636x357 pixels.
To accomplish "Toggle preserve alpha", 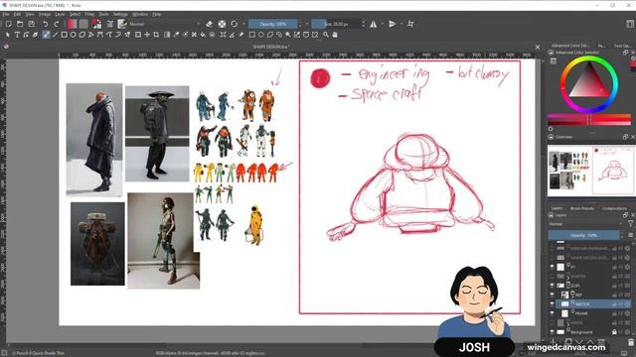I will (x=222, y=24).
